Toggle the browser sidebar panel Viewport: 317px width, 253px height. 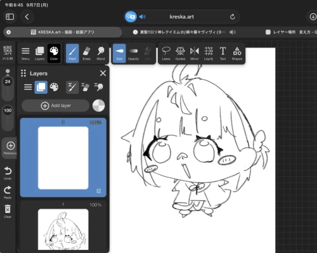click(10, 16)
